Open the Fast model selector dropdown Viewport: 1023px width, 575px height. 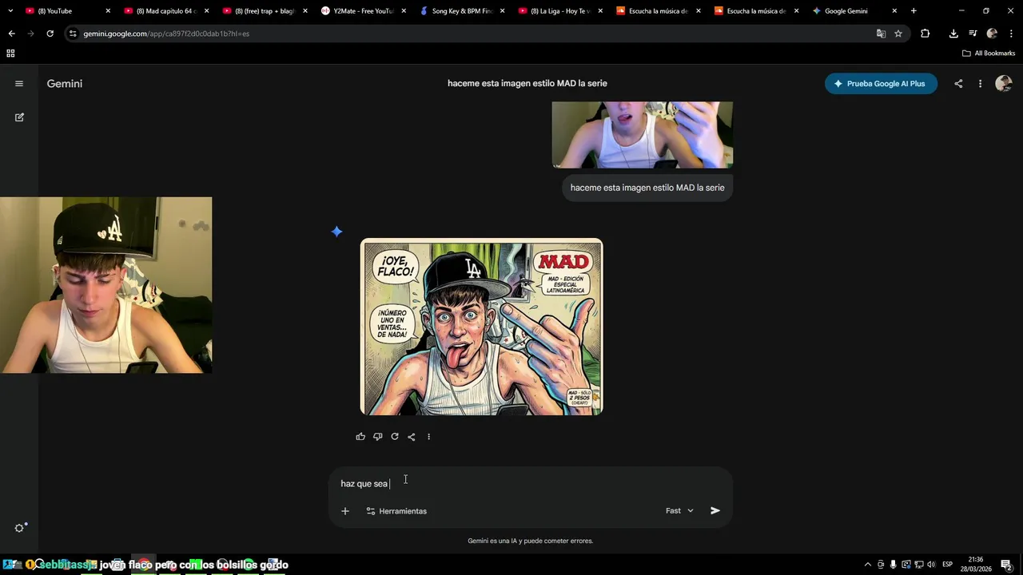(x=679, y=511)
